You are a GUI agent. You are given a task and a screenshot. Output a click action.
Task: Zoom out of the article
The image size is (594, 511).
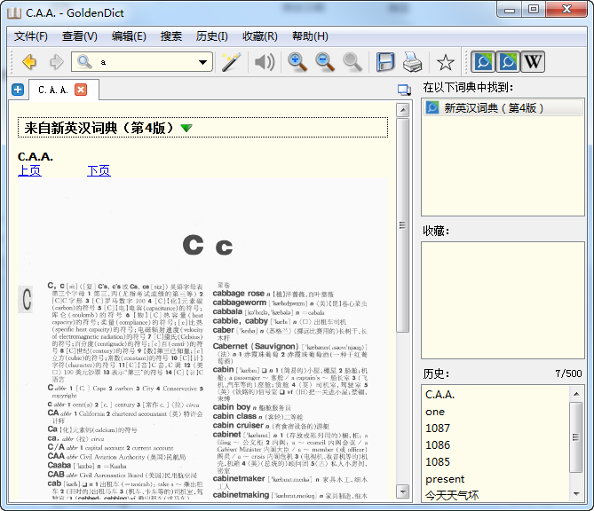325,62
